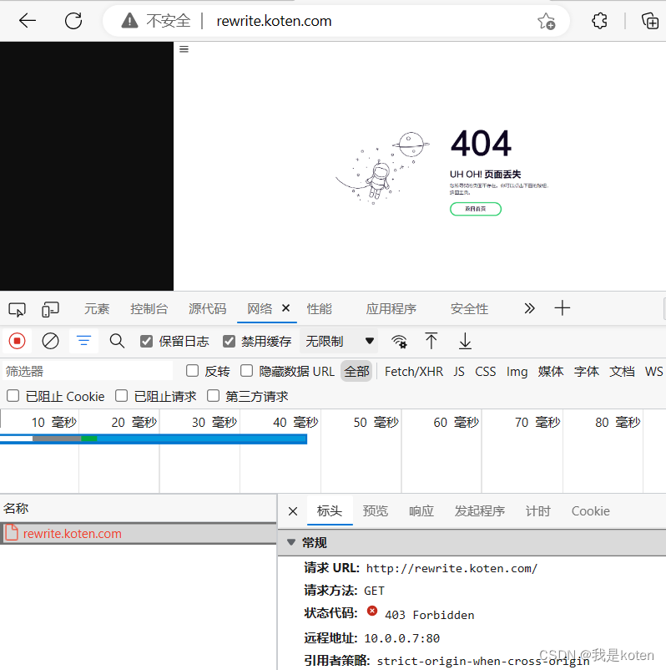Import HAR file with up arrow
Screen dimensions: 666x670
point(431,341)
